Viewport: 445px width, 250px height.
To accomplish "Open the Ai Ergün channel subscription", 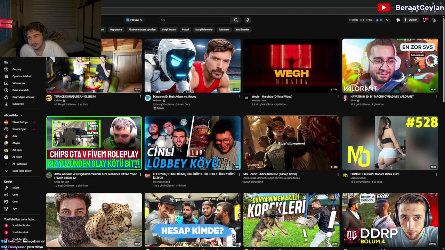I will click(x=17, y=150).
